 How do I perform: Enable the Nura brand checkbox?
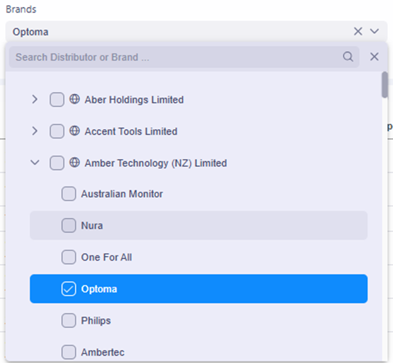68,226
